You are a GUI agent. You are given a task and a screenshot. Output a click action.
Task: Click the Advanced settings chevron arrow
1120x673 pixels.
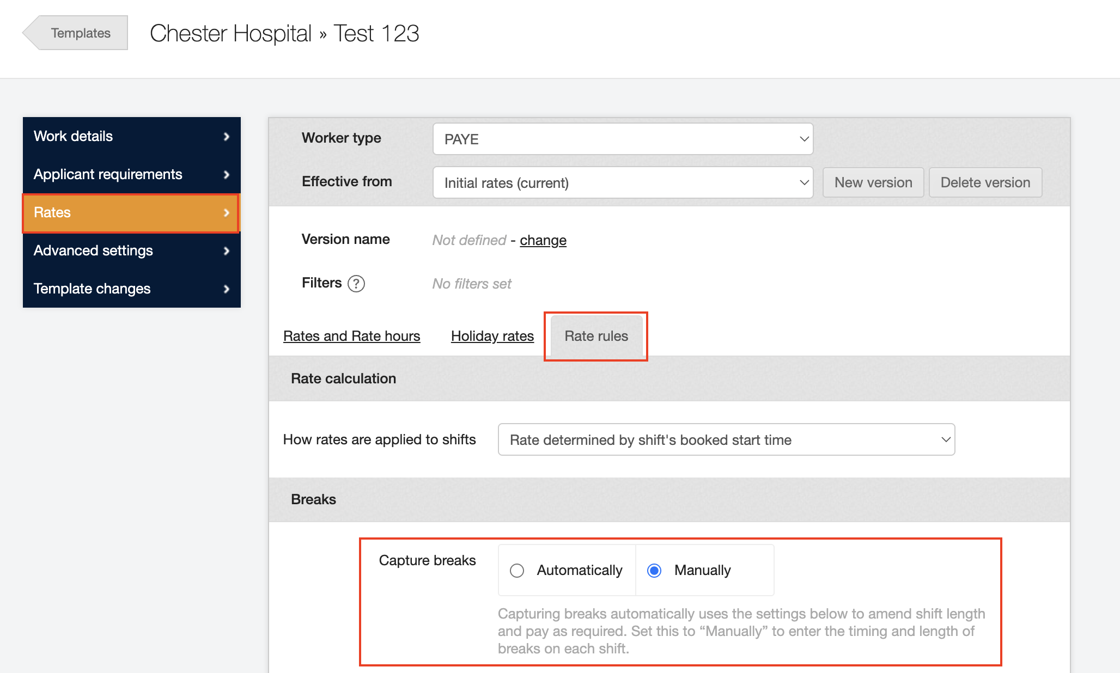[227, 251]
